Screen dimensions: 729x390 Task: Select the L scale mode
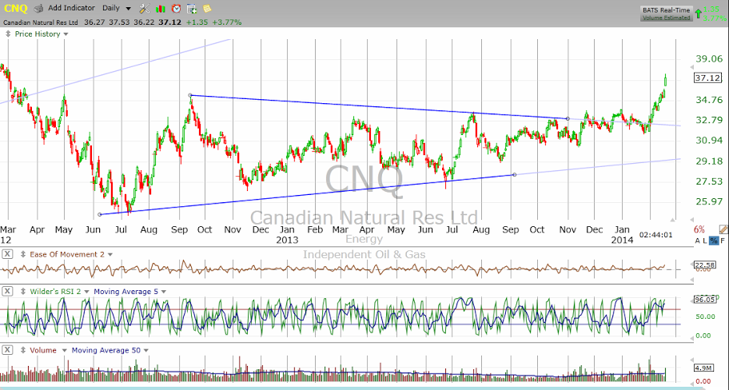coord(705,241)
